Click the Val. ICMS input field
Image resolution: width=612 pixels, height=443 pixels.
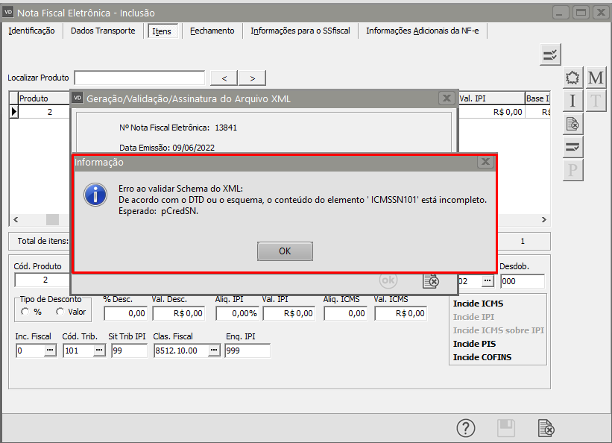pos(401,313)
